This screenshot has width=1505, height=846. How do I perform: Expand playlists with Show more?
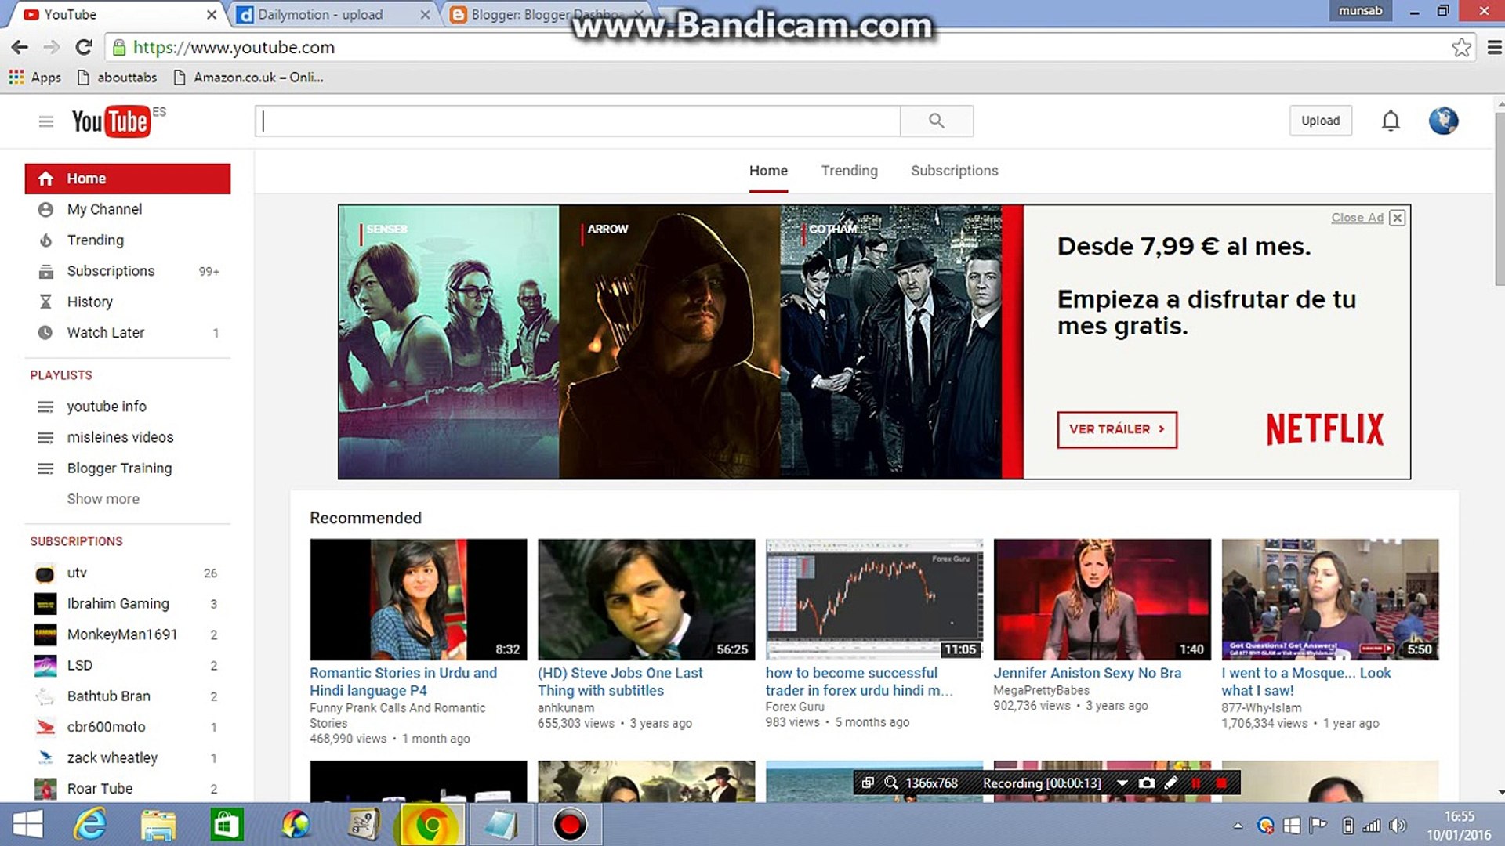[103, 499]
